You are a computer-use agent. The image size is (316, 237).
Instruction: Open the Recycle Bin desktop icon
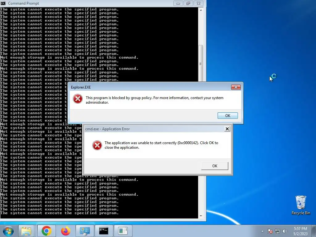(301, 205)
